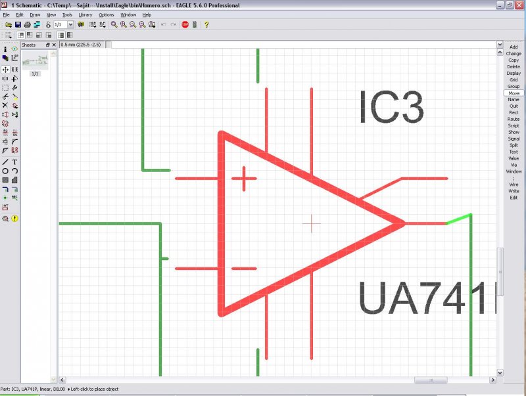
Task: Select the Bus tool icon
Action: [x=5, y=189]
